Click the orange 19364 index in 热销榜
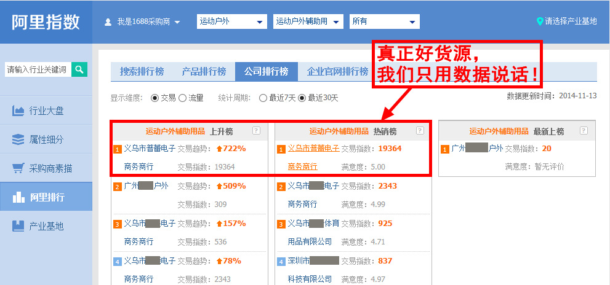Viewport: 610px width, 285px height. tap(390, 148)
